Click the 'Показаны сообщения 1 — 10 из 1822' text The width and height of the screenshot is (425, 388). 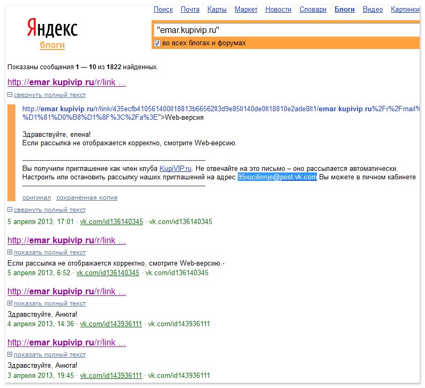pos(82,67)
